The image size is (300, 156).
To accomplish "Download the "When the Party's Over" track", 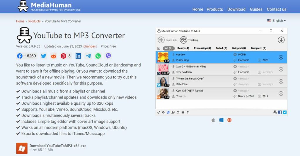I will [x=281, y=81].
